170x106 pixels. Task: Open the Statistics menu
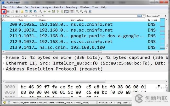coord(58,7)
